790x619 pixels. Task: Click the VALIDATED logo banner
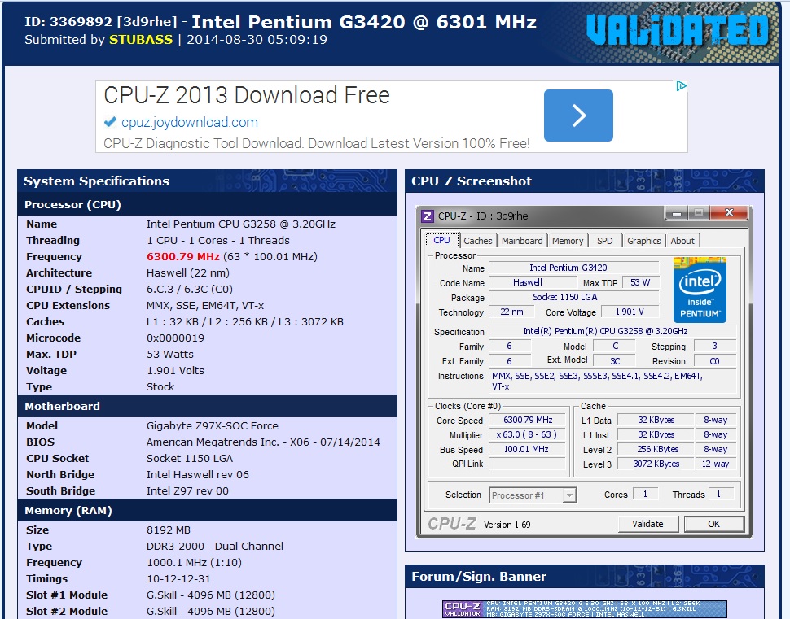point(678,32)
